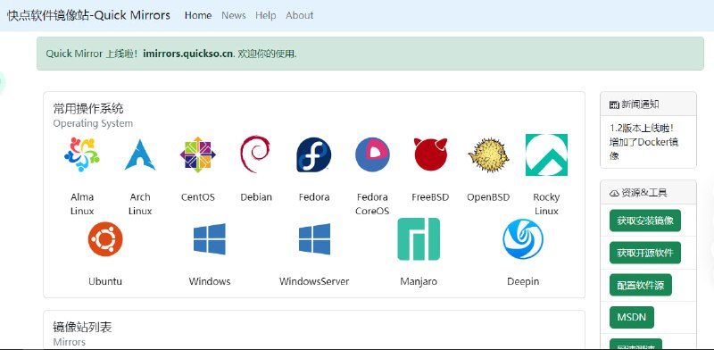
Task: Click the Rocky Linux green logo
Action: (x=546, y=154)
